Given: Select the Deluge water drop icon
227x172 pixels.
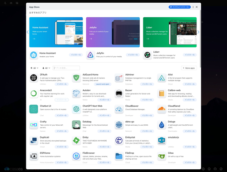Looking at the screenshot, I should point(162,125).
